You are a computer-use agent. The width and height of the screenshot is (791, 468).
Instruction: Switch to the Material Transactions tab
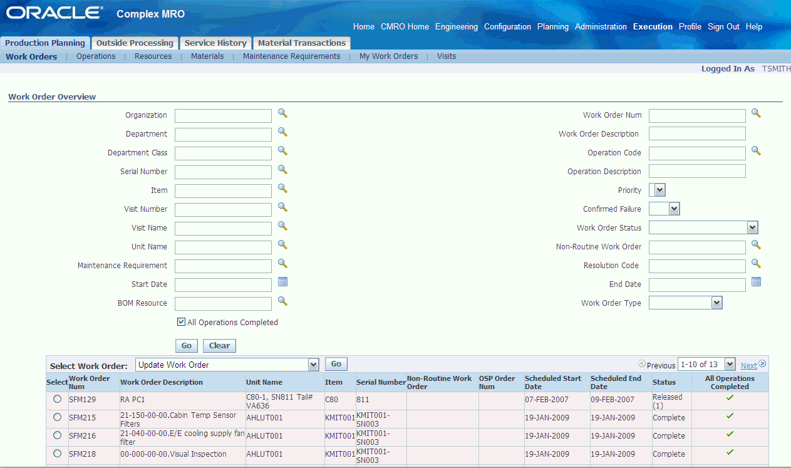click(302, 43)
